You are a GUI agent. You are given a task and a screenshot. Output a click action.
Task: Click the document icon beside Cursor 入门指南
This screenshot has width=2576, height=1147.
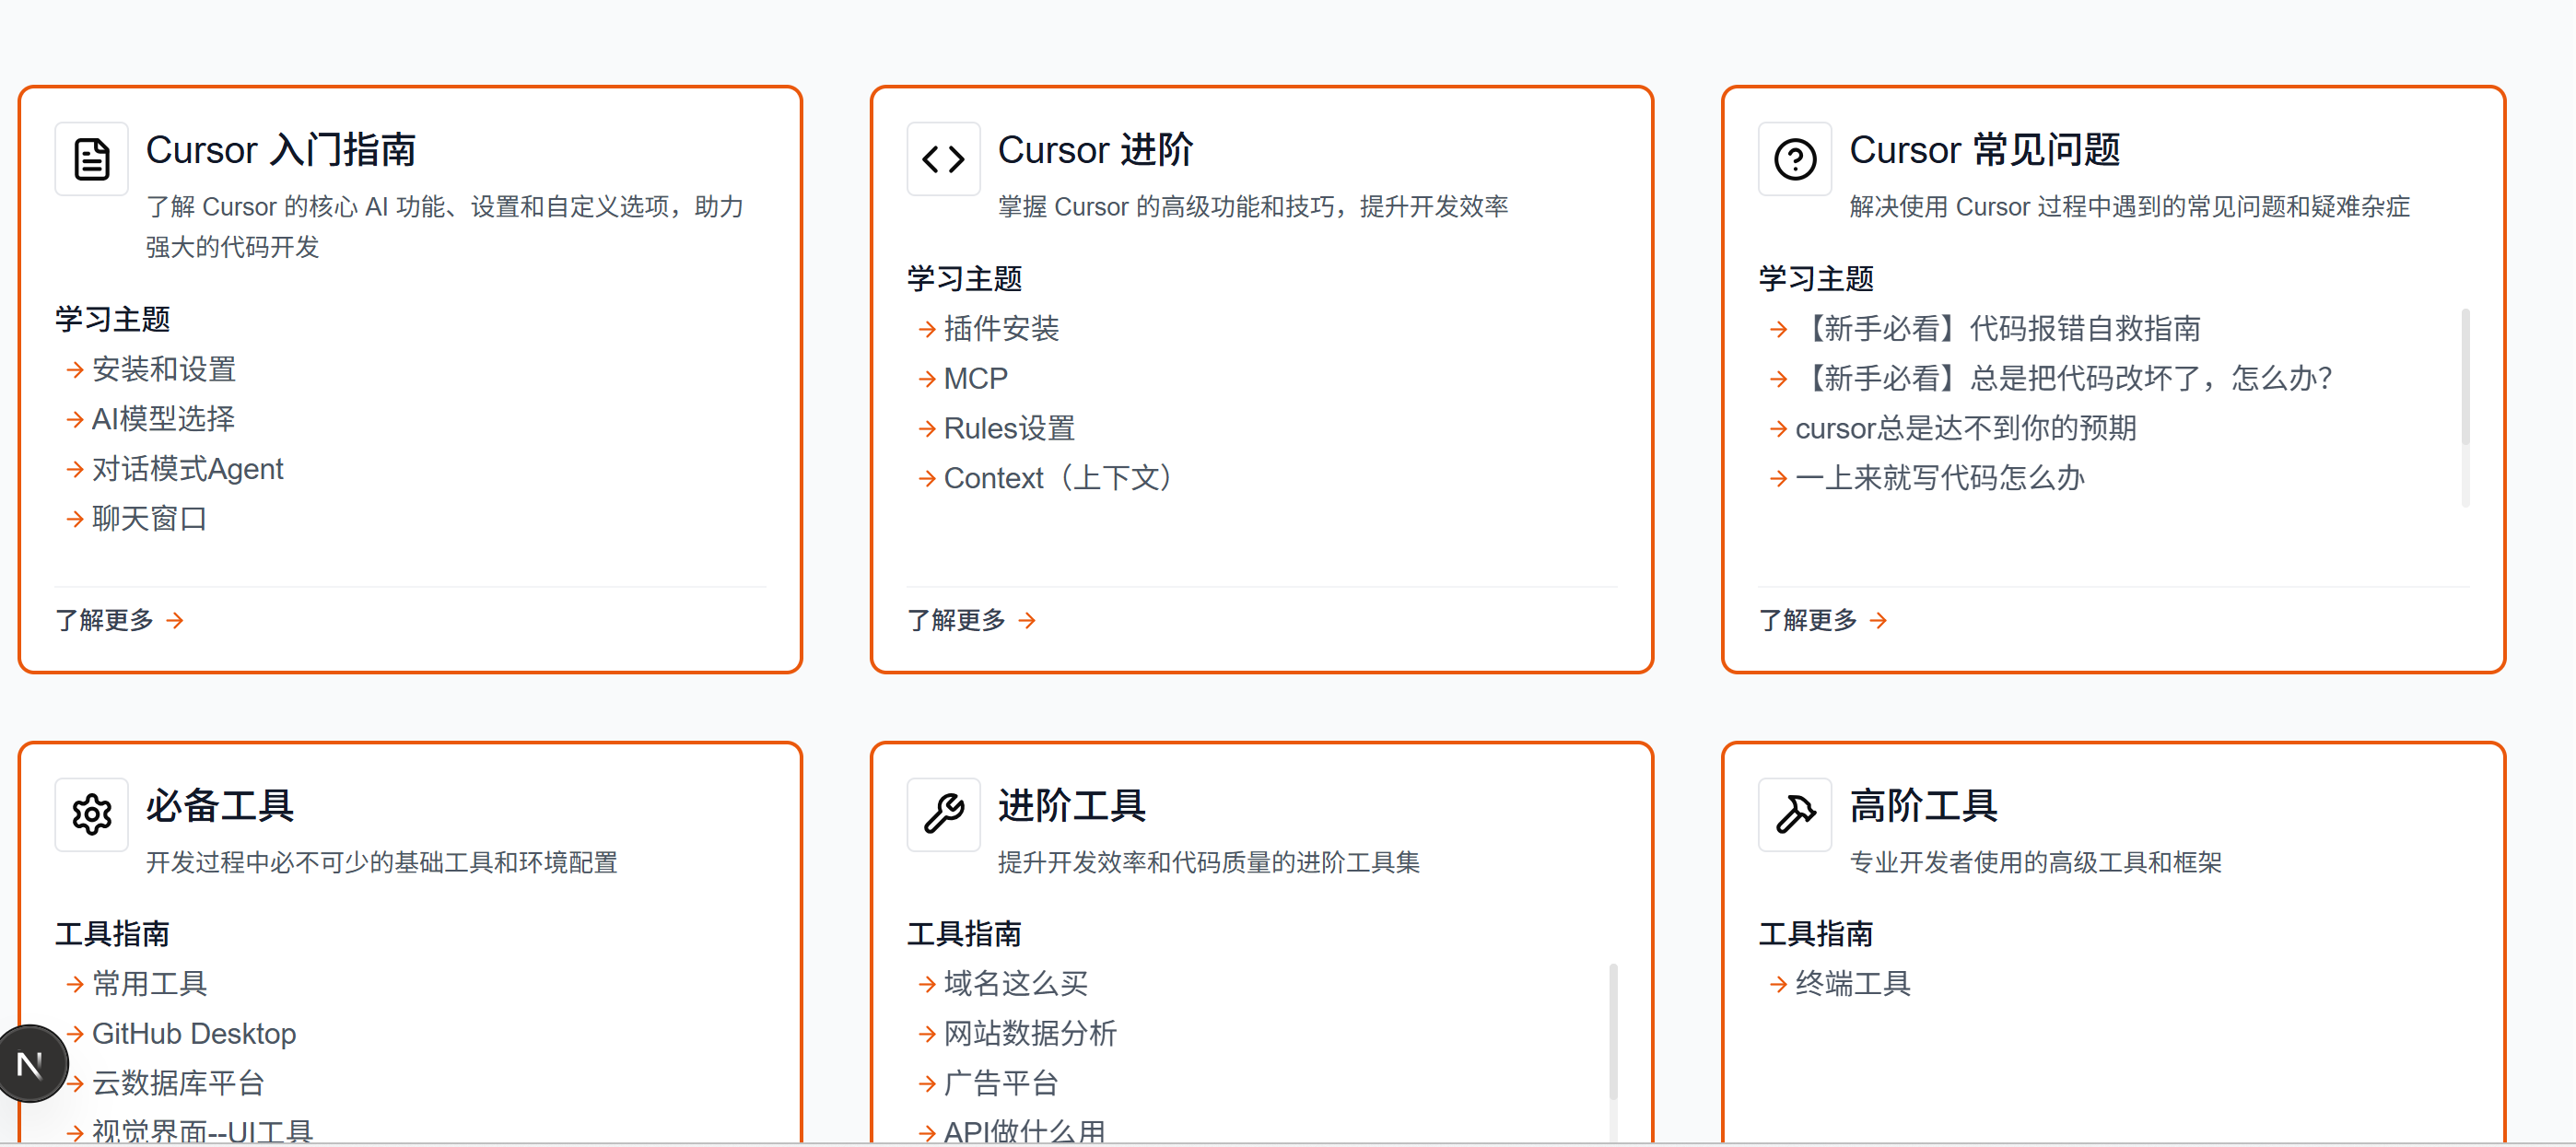tap(92, 159)
